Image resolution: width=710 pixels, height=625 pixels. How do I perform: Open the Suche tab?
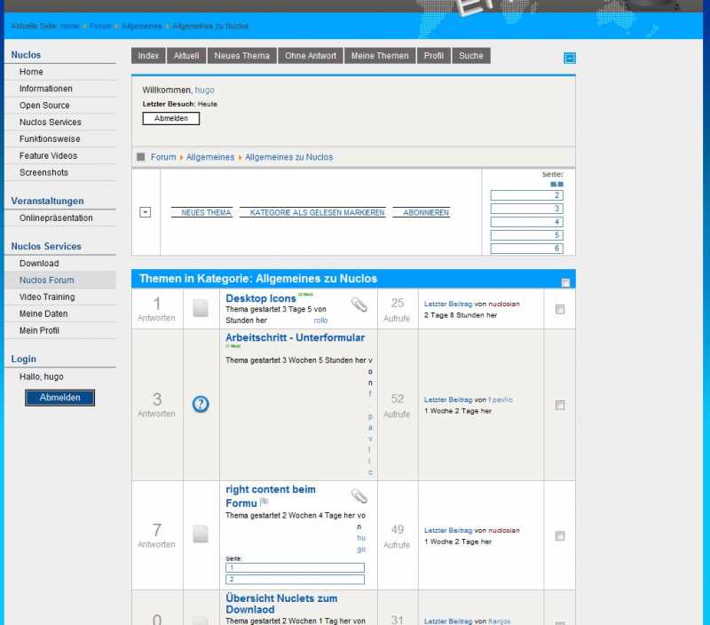click(471, 56)
